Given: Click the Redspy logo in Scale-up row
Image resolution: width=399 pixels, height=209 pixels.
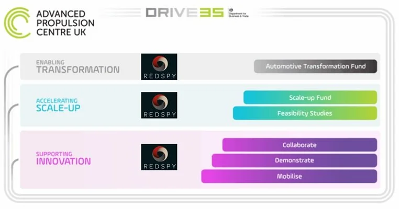Looking at the screenshot, I should (159, 105).
